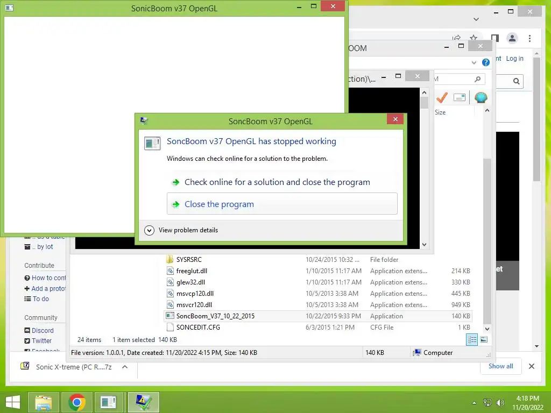Image resolution: width=551 pixels, height=413 pixels.
Task: Switch Explorer to details view icon
Action: [x=471, y=339]
